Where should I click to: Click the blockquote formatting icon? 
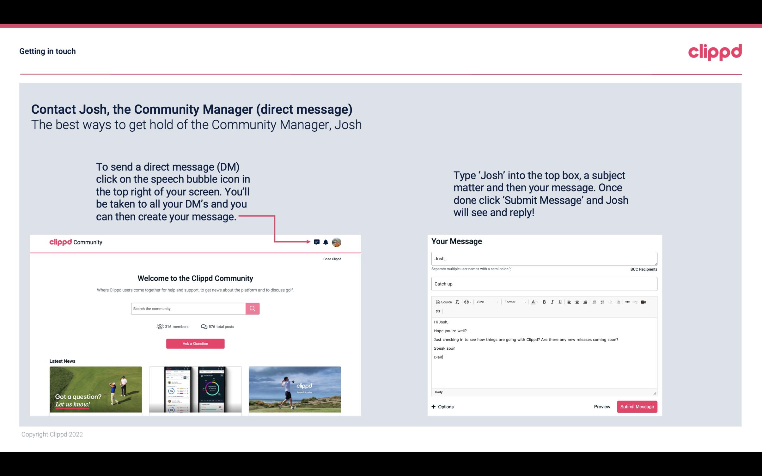[x=437, y=311]
